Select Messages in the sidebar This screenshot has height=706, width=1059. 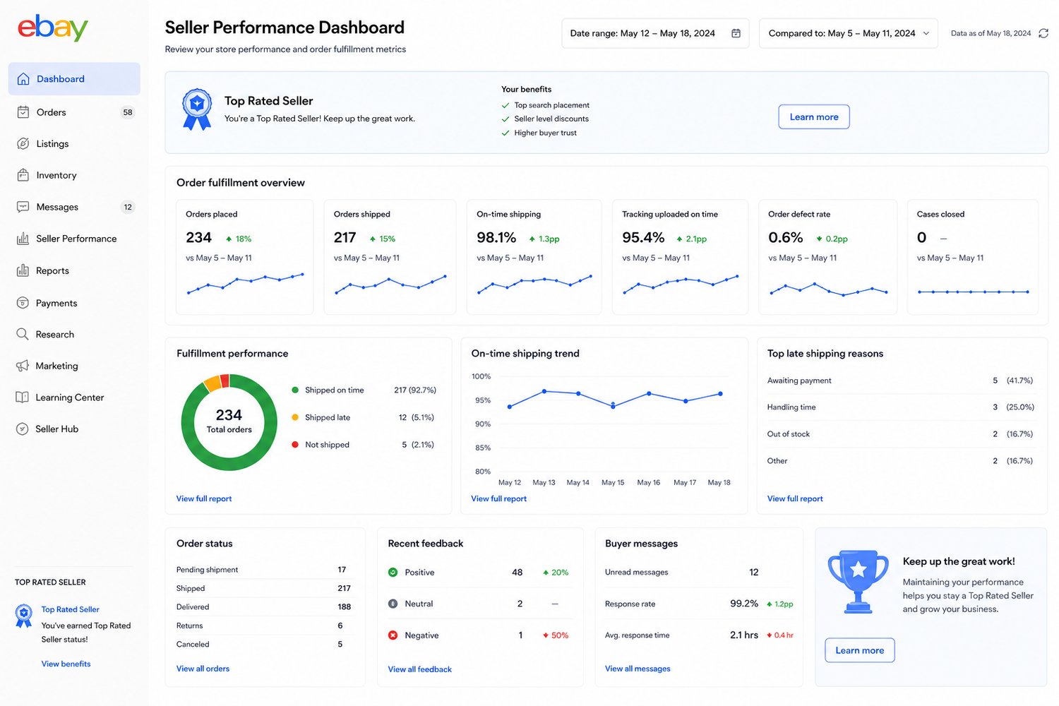point(74,207)
